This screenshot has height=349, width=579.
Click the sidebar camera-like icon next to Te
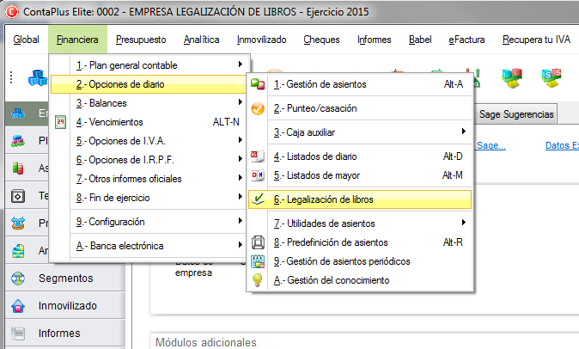[18, 196]
